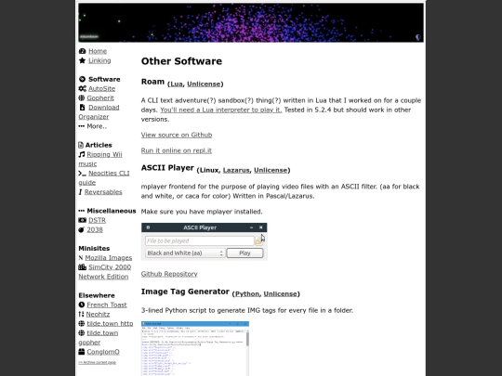Open Unlicense link by Image Tag Generator
Image resolution: width=502 pixels, height=376 pixels.
(281, 293)
